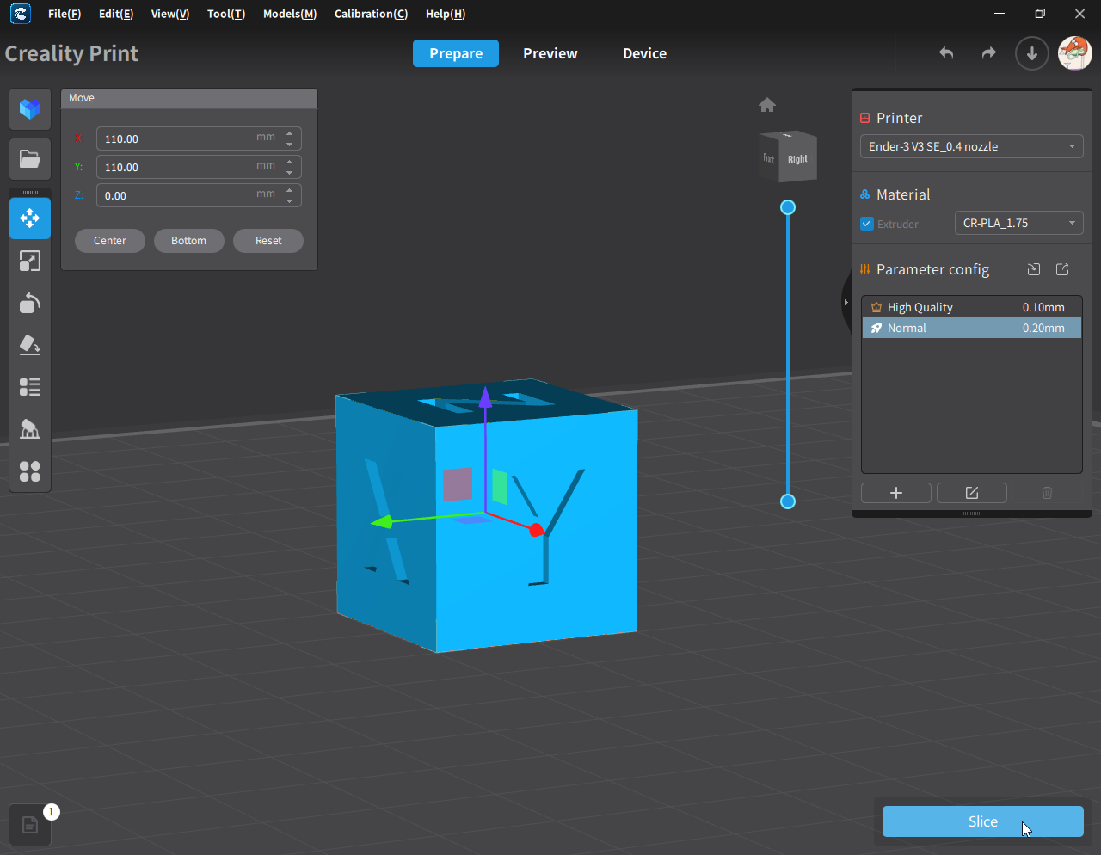Image resolution: width=1101 pixels, height=855 pixels.
Task: Decrease the X position with the down stepper arrow
Action: (290, 145)
